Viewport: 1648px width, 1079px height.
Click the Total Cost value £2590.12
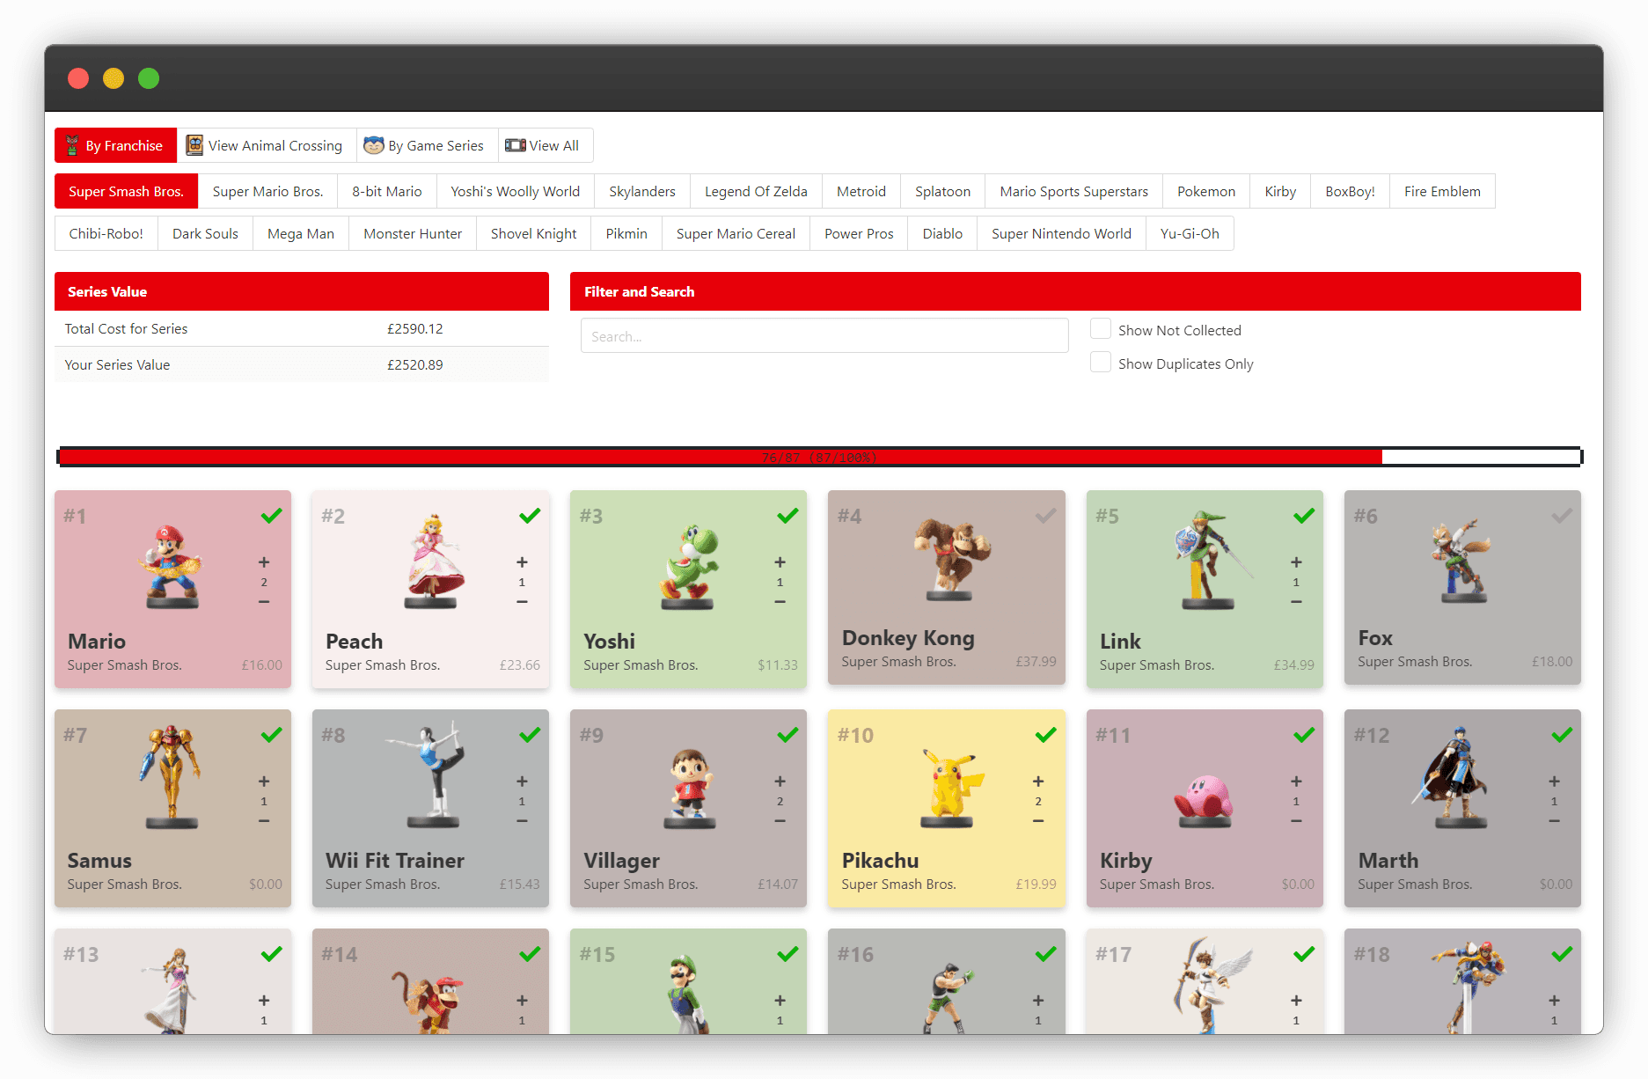(415, 328)
